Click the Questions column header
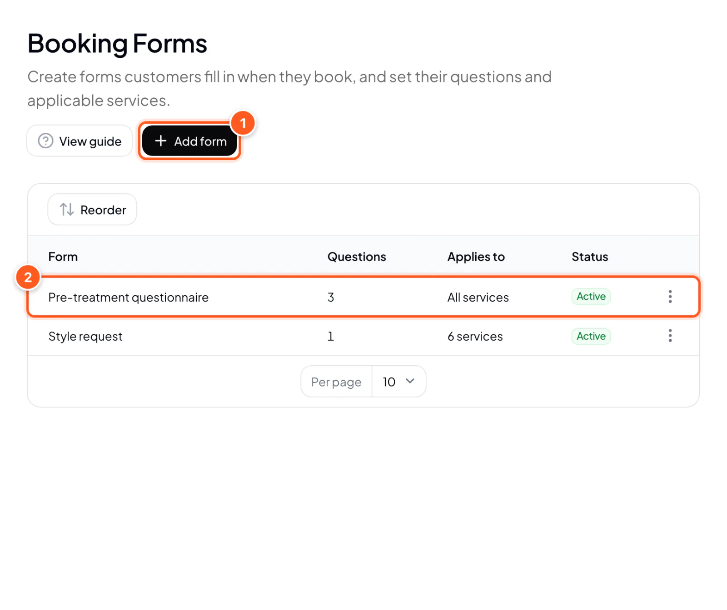This screenshot has width=727, height=610. 357,257
